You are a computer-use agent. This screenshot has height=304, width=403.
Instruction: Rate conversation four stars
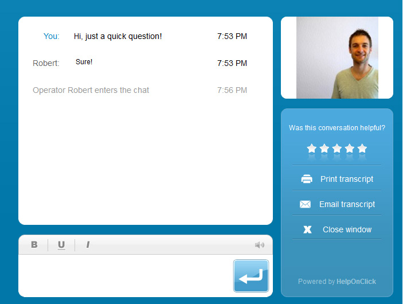[350, 148]
